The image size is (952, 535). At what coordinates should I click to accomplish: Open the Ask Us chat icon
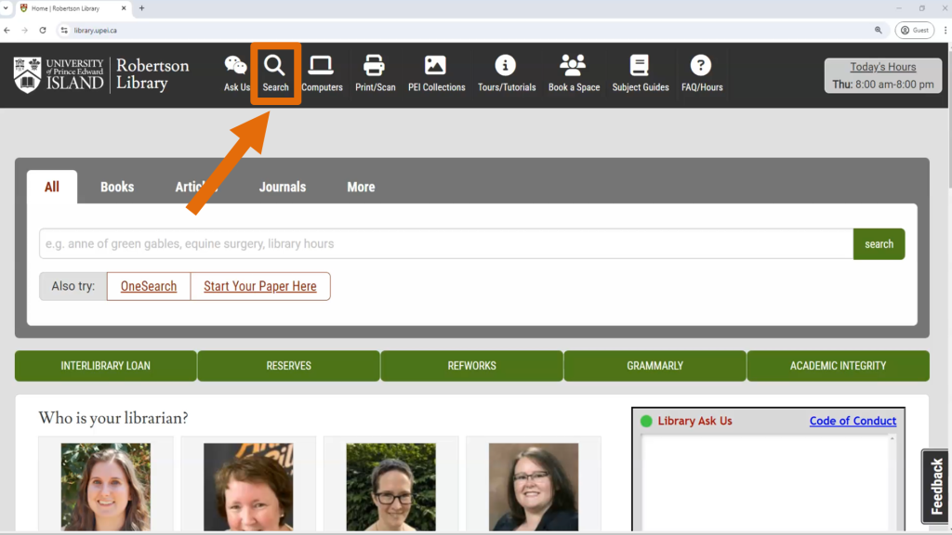click(x=236, y=67)
